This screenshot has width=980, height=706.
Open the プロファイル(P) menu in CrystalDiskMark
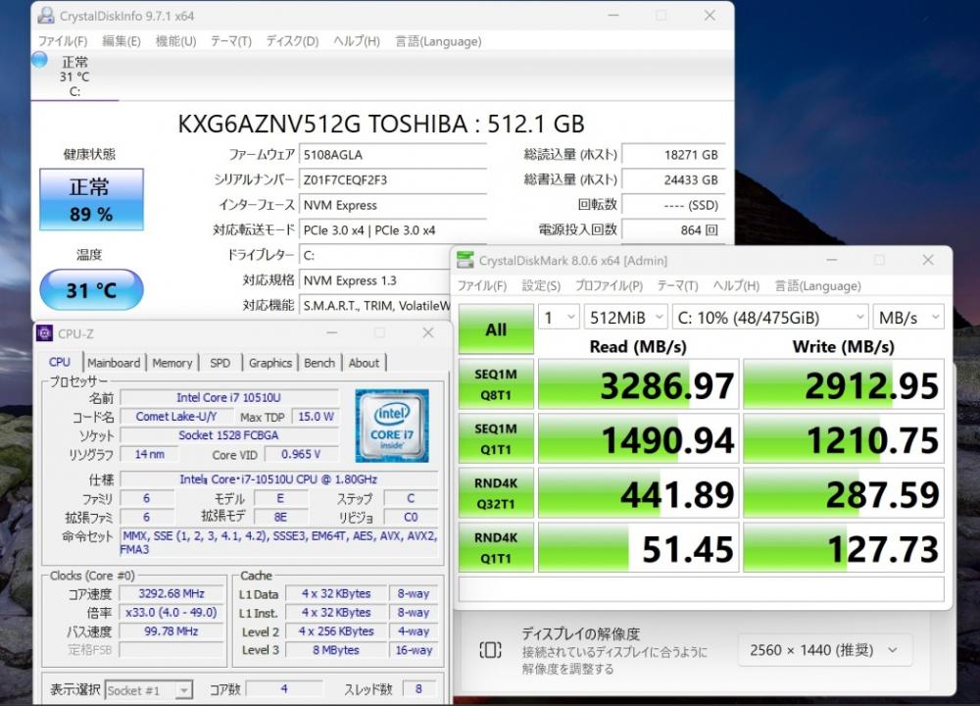[x=609, y=285]
